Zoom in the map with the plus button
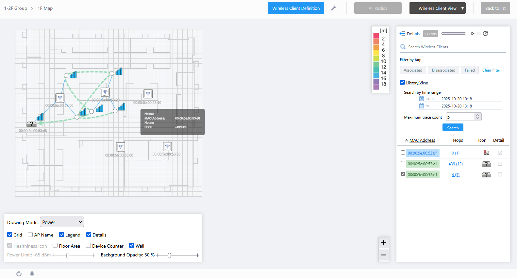The image size is (517, 278). tap(384, 243)
